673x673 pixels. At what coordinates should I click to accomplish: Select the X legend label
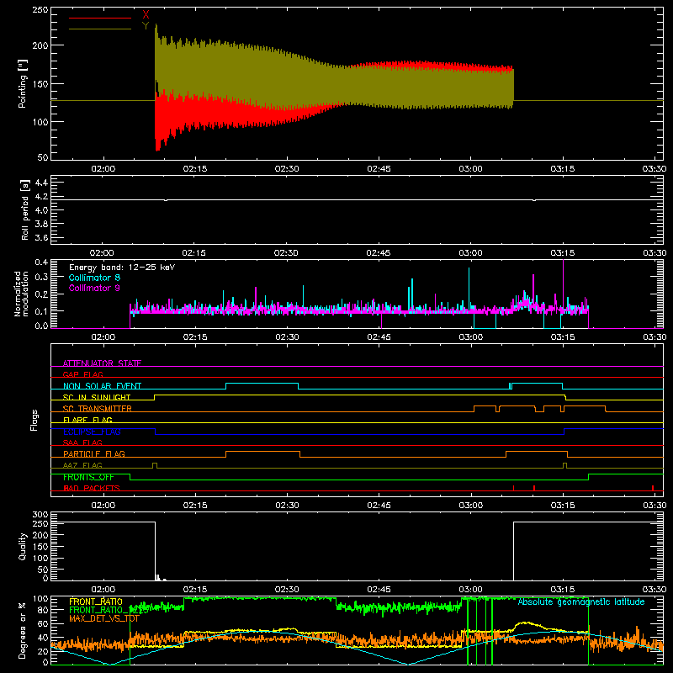tap(146, 15)
